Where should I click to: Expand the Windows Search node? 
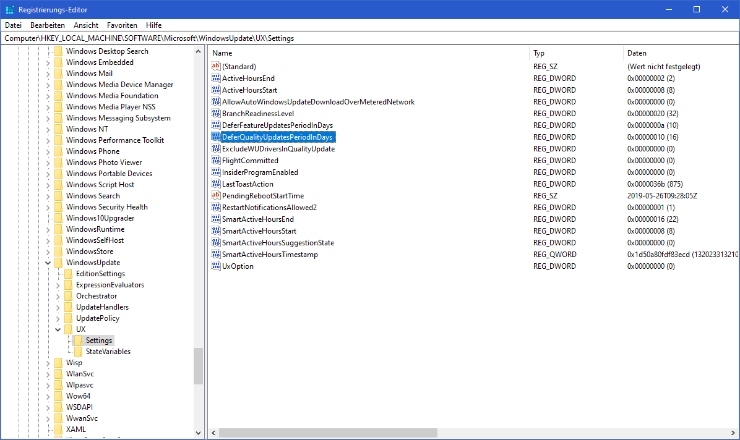click(48, 196)
